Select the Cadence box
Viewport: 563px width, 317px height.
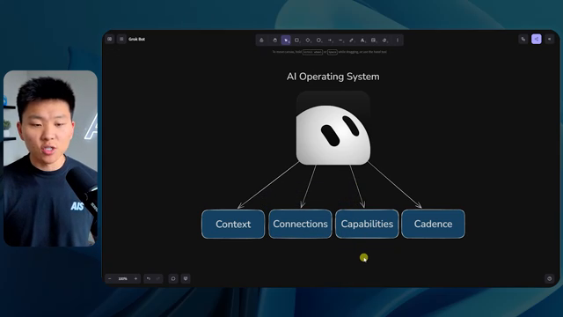433,224
